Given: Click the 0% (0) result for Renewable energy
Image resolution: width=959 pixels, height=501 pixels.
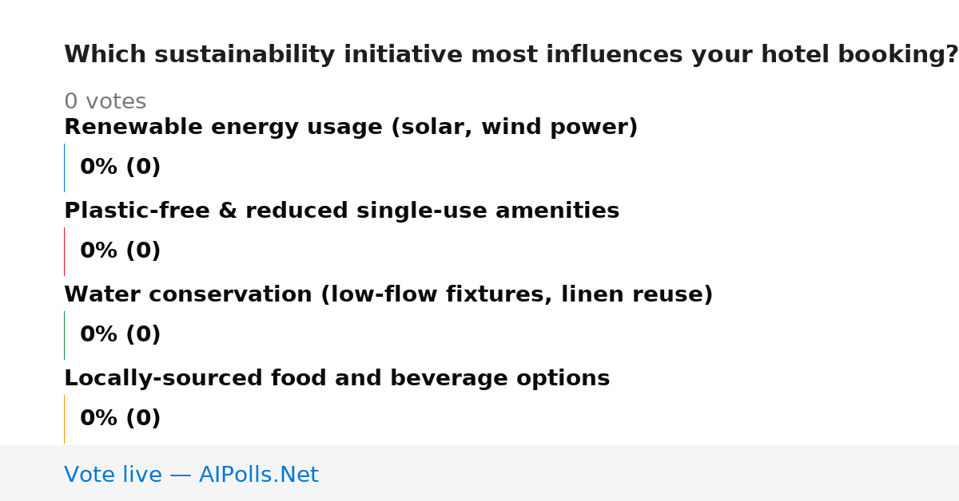Looking at the screenshot, I should pos(120,168).
